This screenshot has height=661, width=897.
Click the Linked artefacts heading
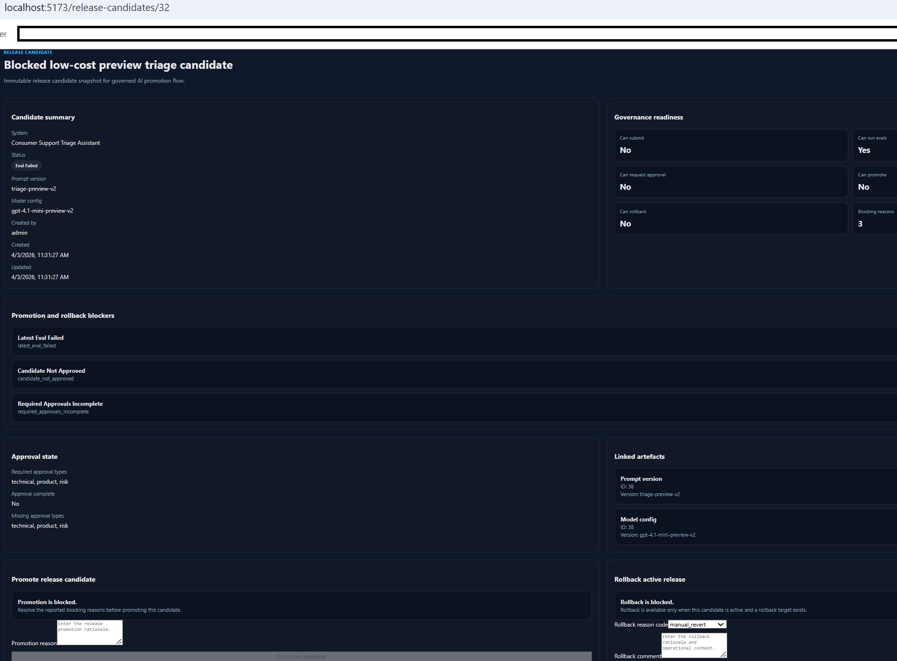click(x=640, y=456)
